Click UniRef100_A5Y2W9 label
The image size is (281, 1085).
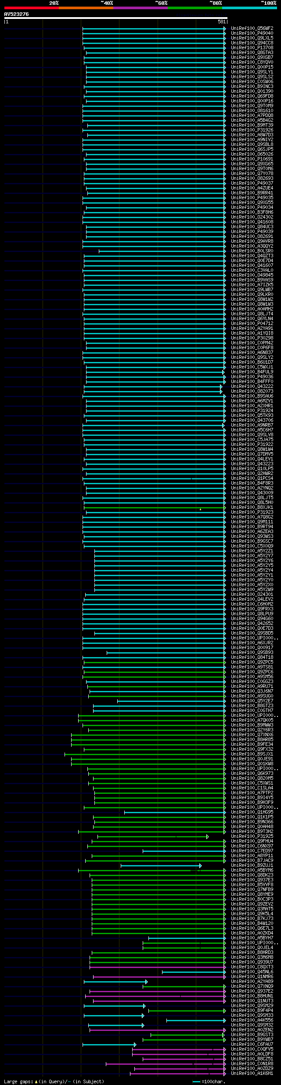252,589
